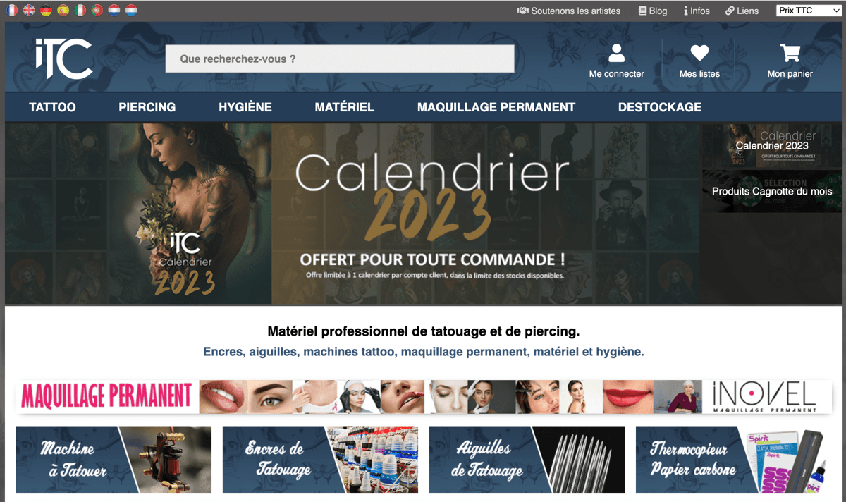Open the Soutenons les artistes link
This screenshot has height=502, width=846.
pos(569,11)
